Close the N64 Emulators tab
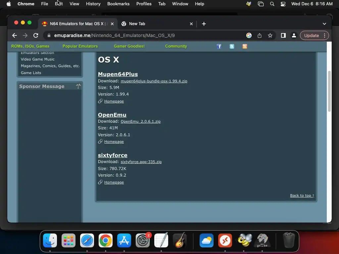The width and height of the screenshot is (339, 254). click(112, 24)
